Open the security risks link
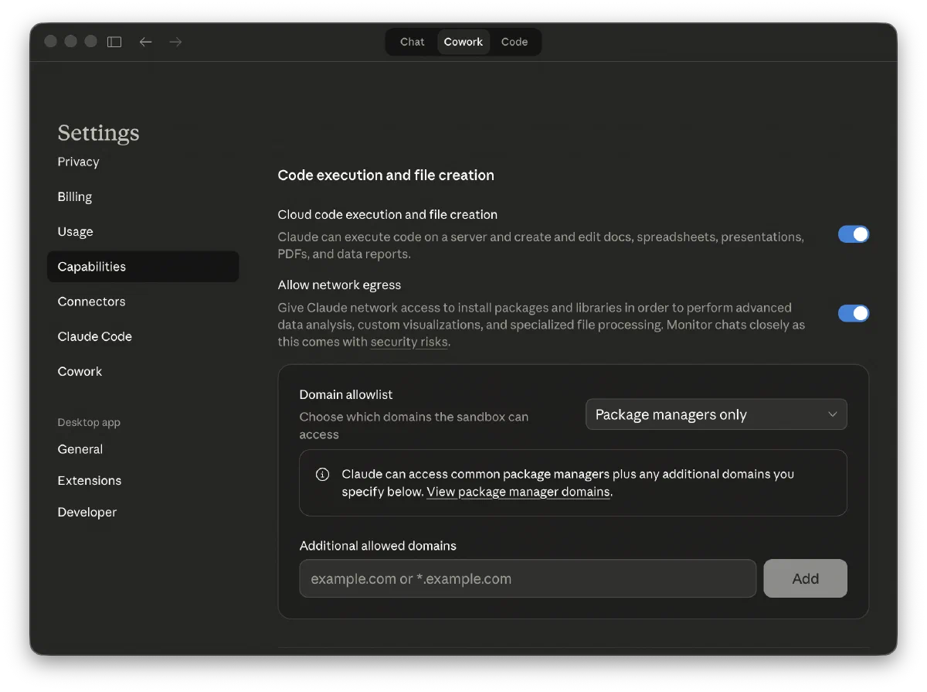This screenshot has height=692, width=927. point(409,342)
